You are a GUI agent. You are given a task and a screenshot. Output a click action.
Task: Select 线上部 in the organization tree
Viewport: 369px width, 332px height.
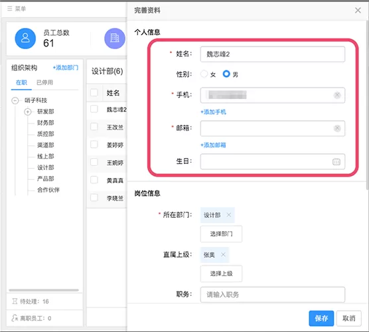point(46,156)
